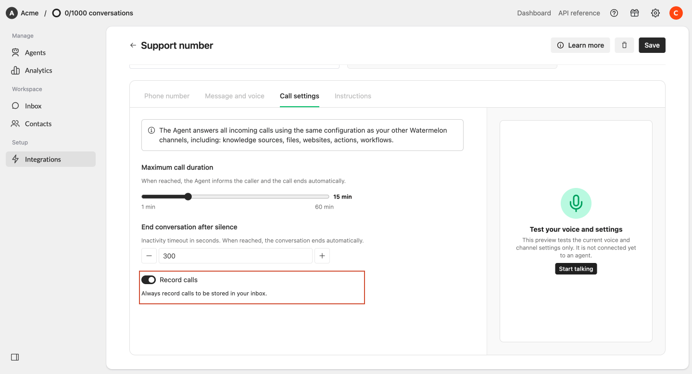Click the Start talking button
The width and height of the screenshot is (692, 374).
[x=576, y=269]
